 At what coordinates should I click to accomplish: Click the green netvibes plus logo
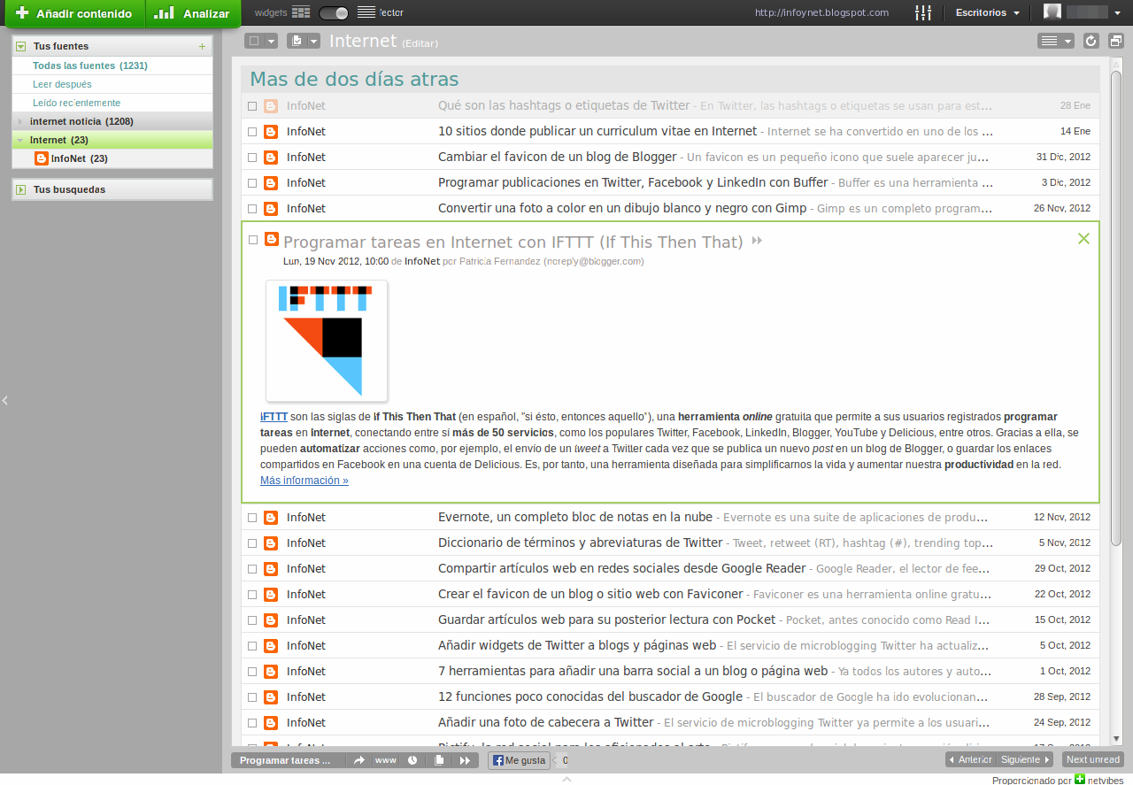[1080, 779]
